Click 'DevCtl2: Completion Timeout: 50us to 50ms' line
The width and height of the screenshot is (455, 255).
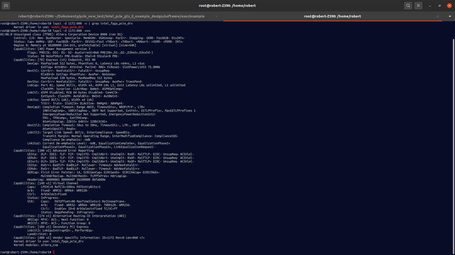(91, 125)
